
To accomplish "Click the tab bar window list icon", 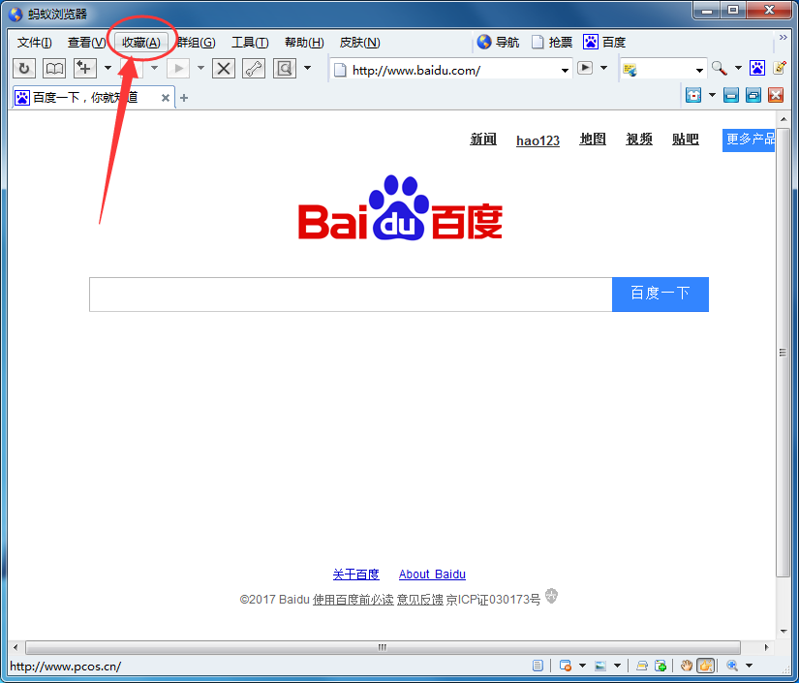I will [693, 95].
